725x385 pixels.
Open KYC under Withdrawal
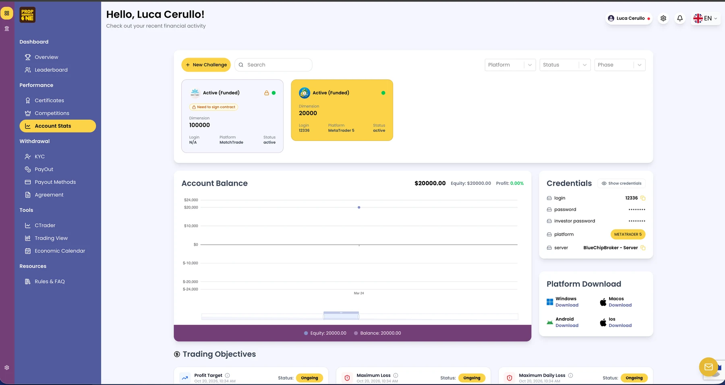(39, 157)
